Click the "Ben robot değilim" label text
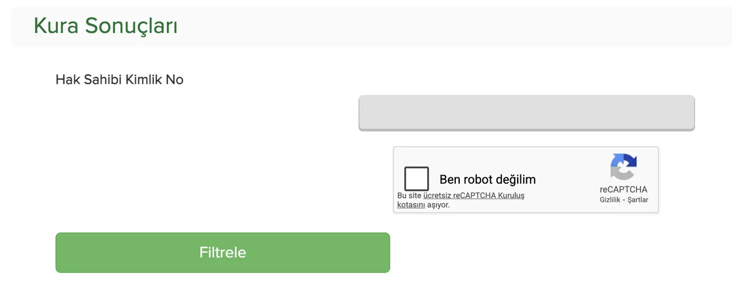 tap(487, 180)
